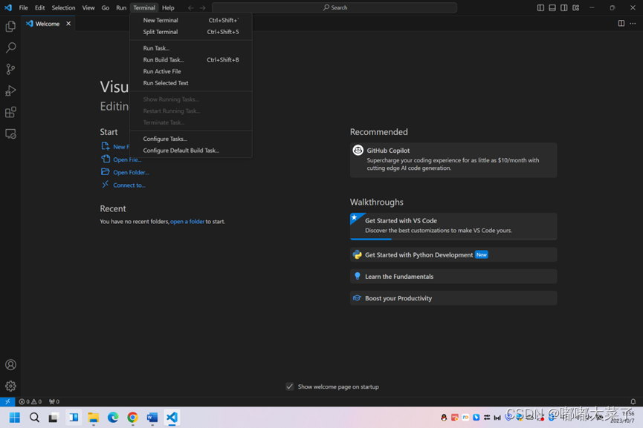Open the Search view in activity bar

pyautogui.click(x=10, y=47)
